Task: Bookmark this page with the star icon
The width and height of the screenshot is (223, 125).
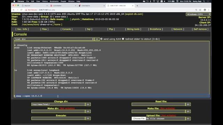Action: (x=200, y=10)
